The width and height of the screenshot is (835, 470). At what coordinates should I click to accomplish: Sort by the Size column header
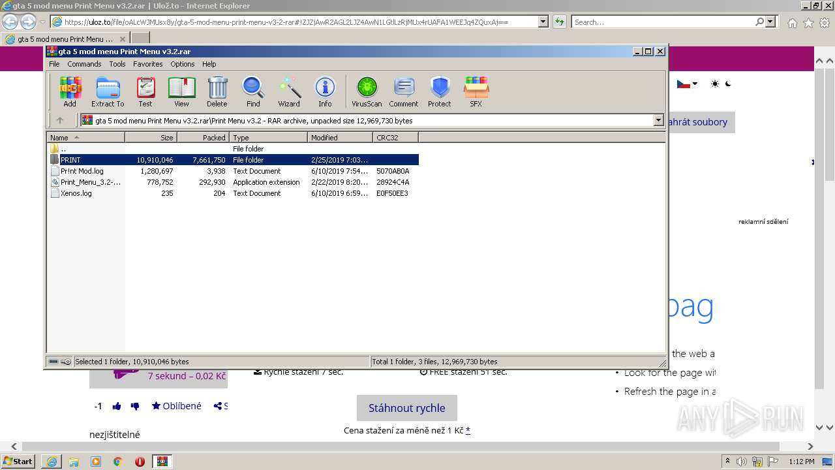point(151,138)
